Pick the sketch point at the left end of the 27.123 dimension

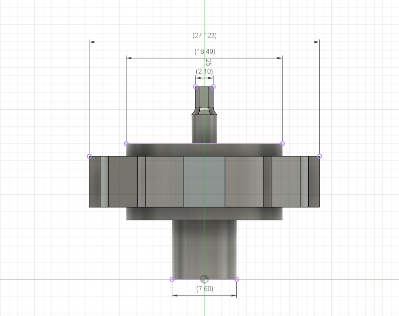coord(89,156)
